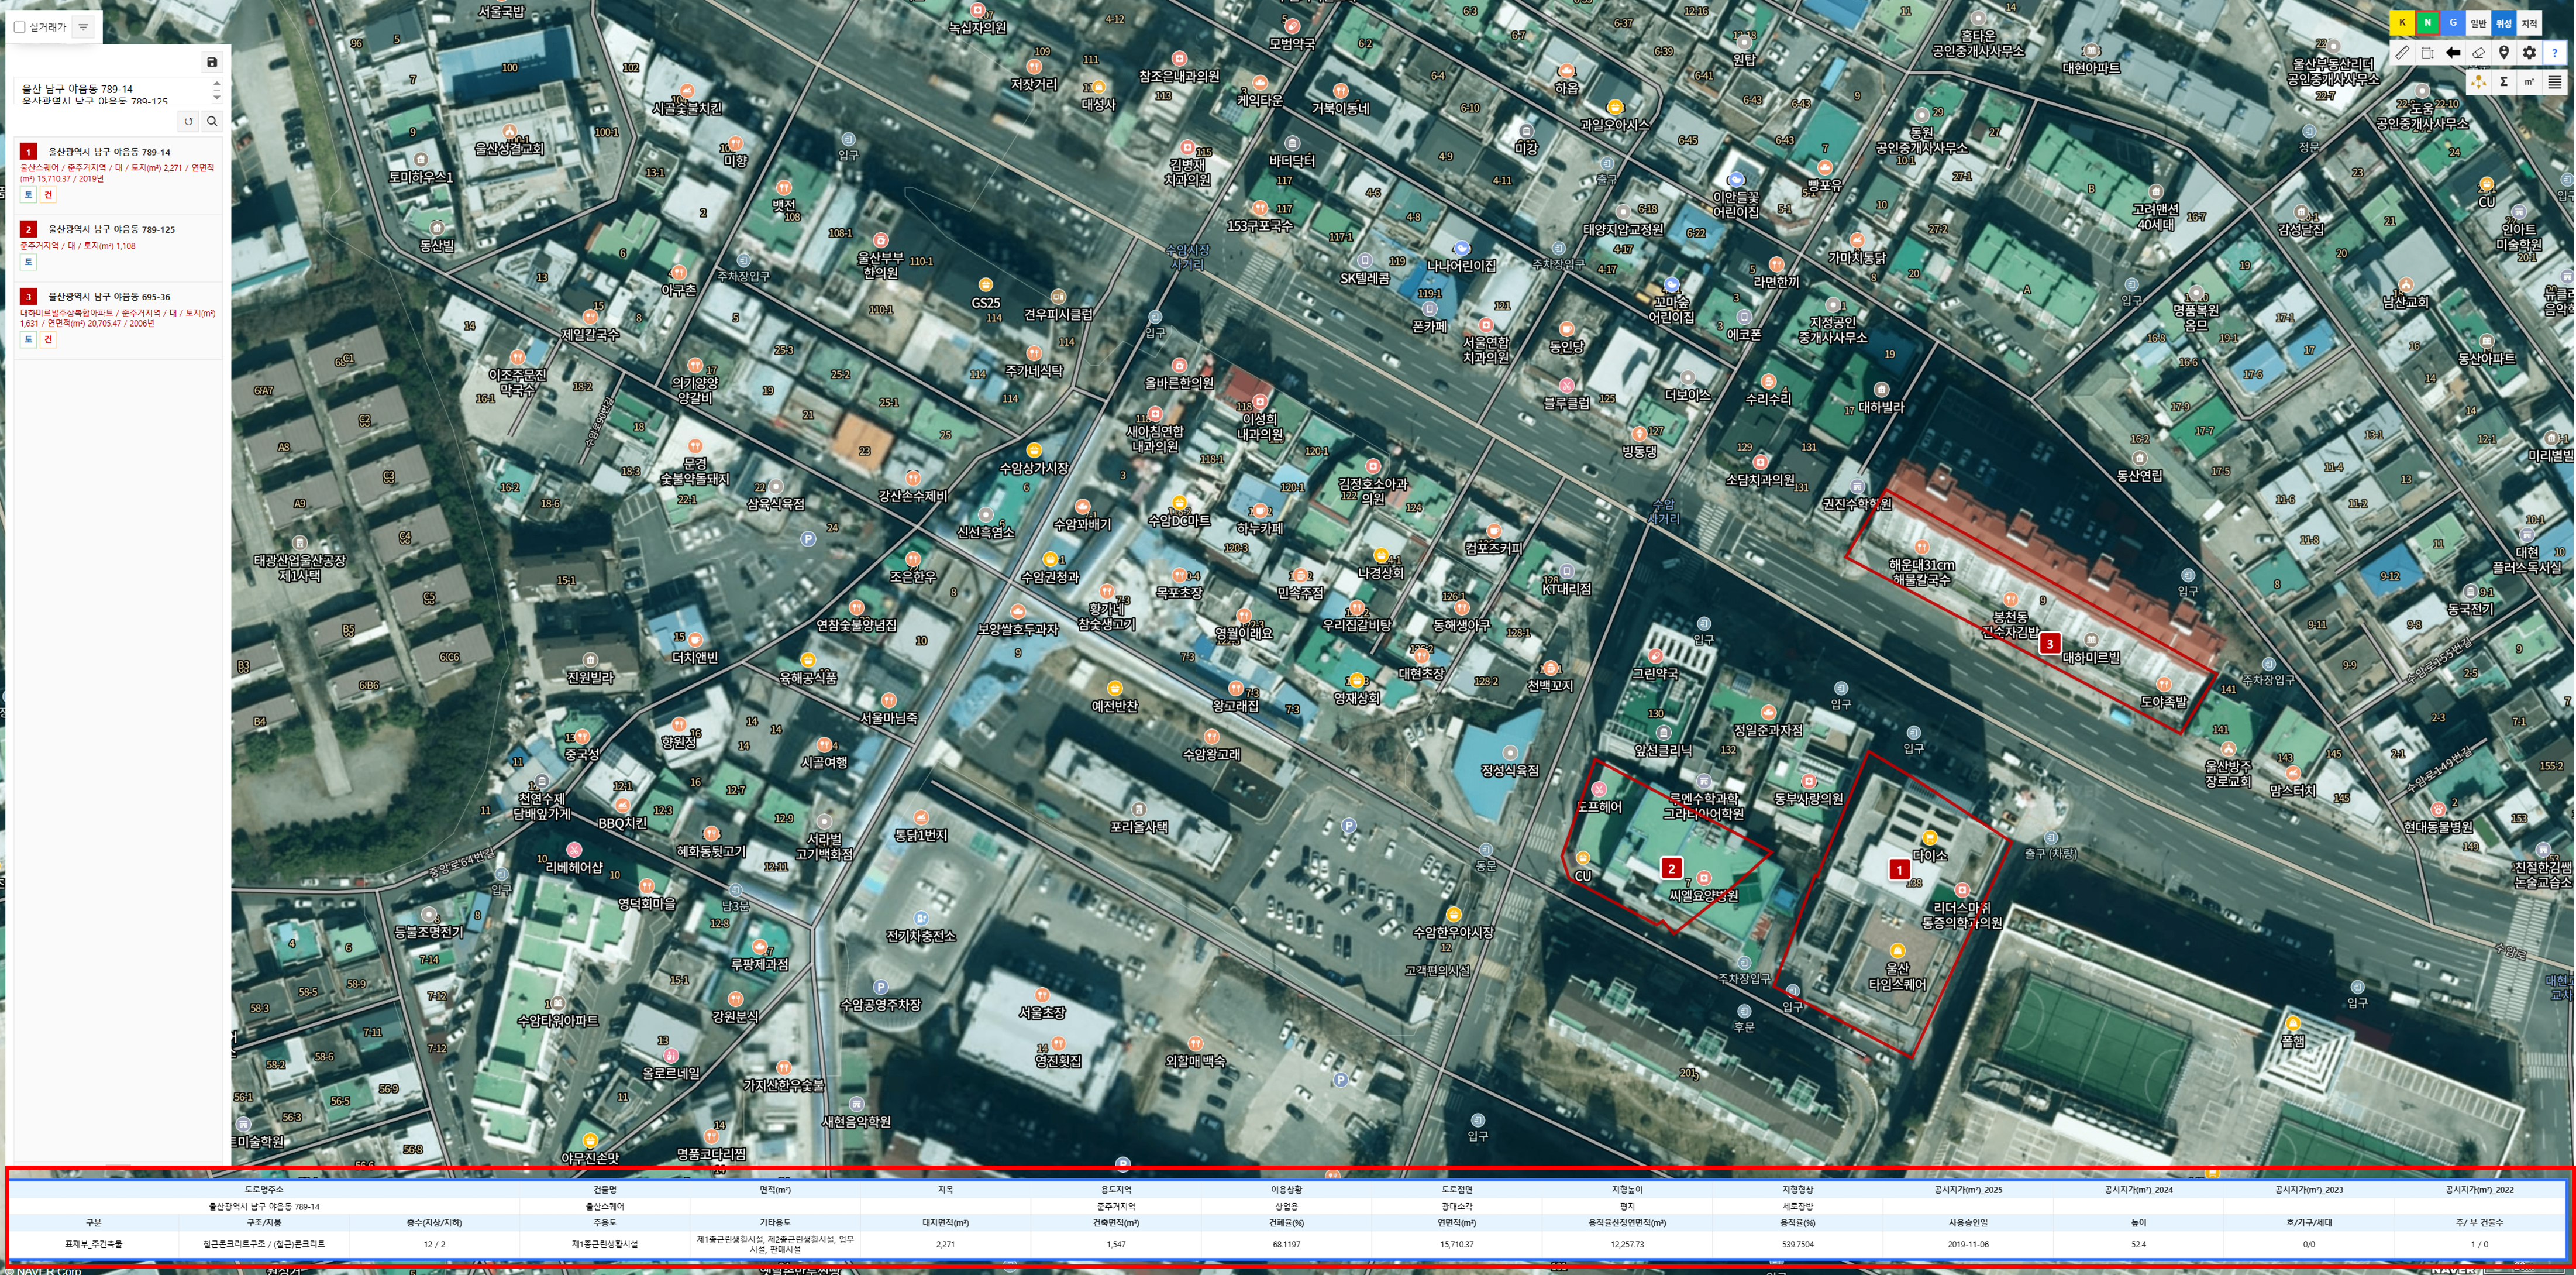The height and width of the screenshot is (1275, 2576).
Task: Open settings gear in map toolbar
Action: pos(2529,52)
